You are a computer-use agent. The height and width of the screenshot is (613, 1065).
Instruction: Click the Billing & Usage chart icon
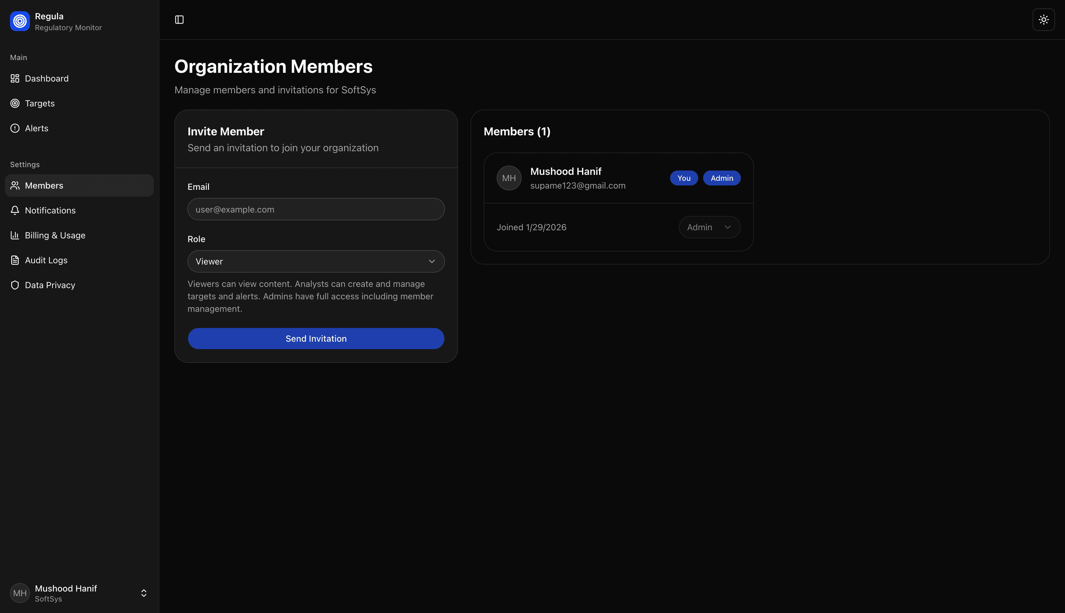pyautogui.click(x=15, y=235)
